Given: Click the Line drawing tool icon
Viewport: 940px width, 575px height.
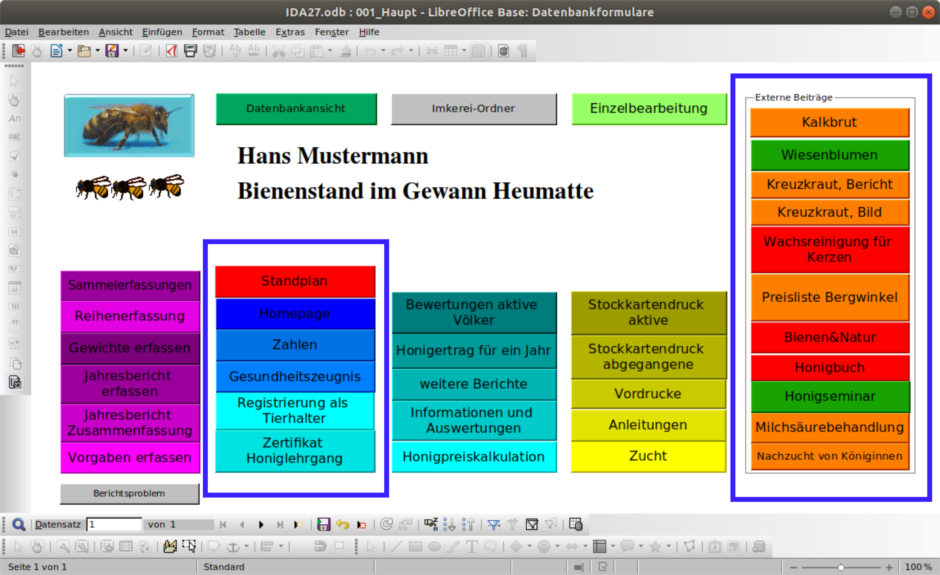Looking at the screenshot, I should coord(397,547).
